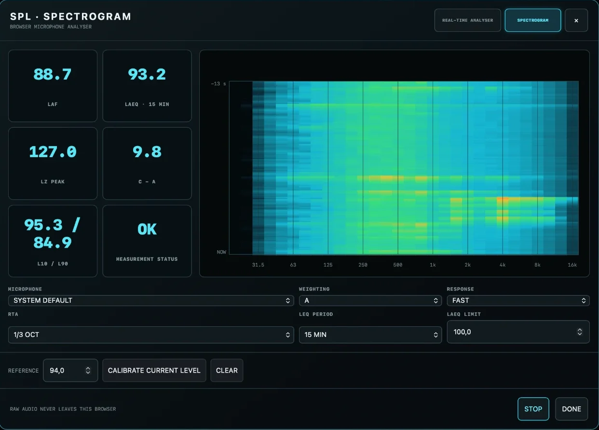Click the NOW time axis label
Image resolution: width=599 pixels, height=430 pixels.
click(x=221, y=252)
